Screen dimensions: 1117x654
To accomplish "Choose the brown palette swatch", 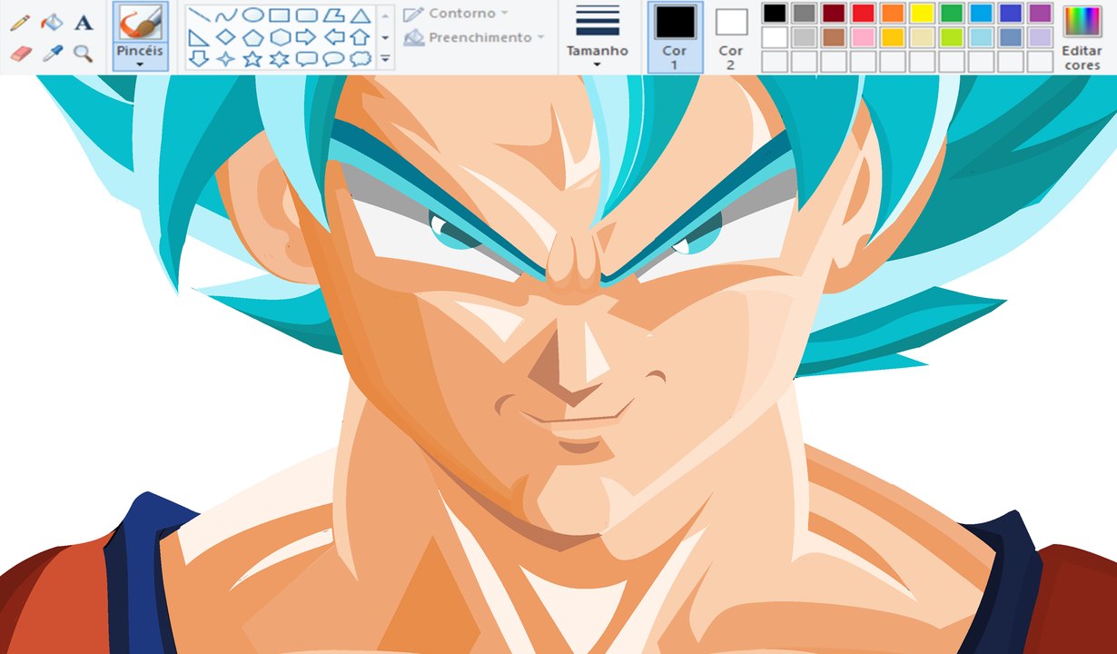I will click(834, 37).
